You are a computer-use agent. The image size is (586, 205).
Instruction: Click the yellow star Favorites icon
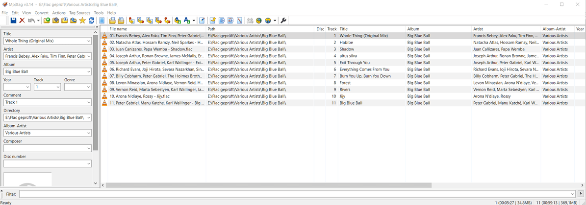coord(82,21)
